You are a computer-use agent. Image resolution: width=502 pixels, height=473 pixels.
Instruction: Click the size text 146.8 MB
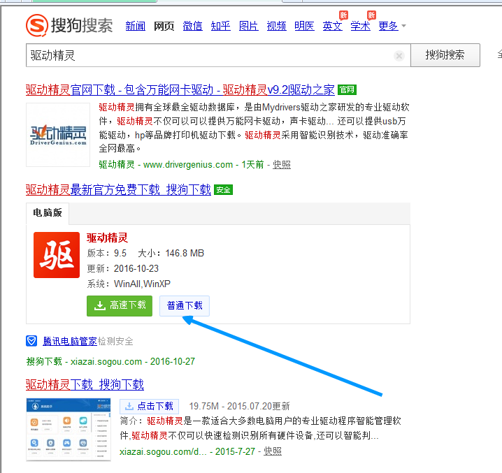[x=185, y=253]
